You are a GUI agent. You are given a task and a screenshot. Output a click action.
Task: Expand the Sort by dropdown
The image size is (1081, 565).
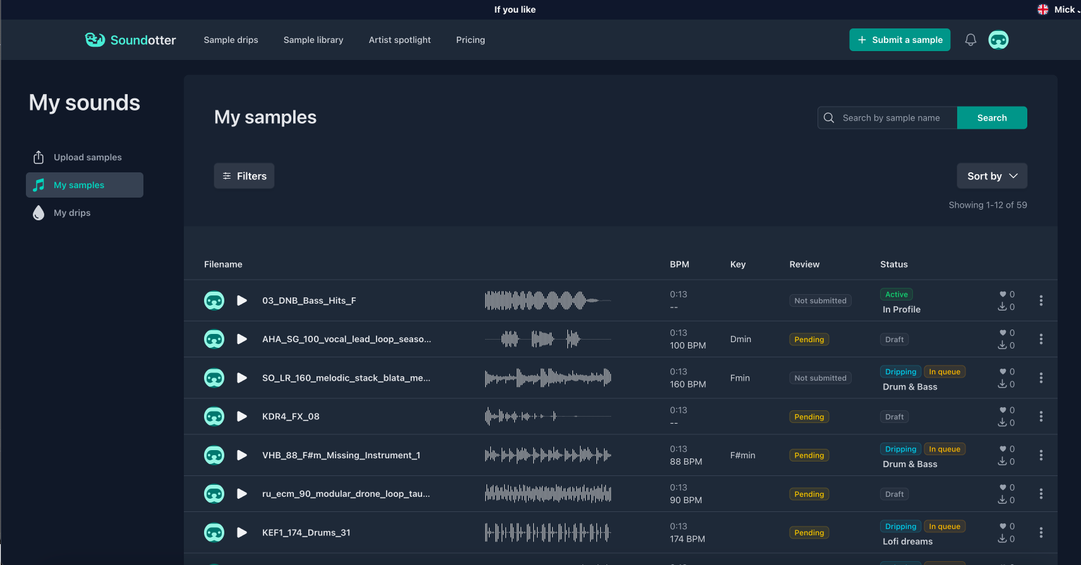click(992, 176)
